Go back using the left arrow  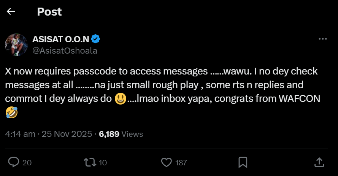tap(11, 12)
